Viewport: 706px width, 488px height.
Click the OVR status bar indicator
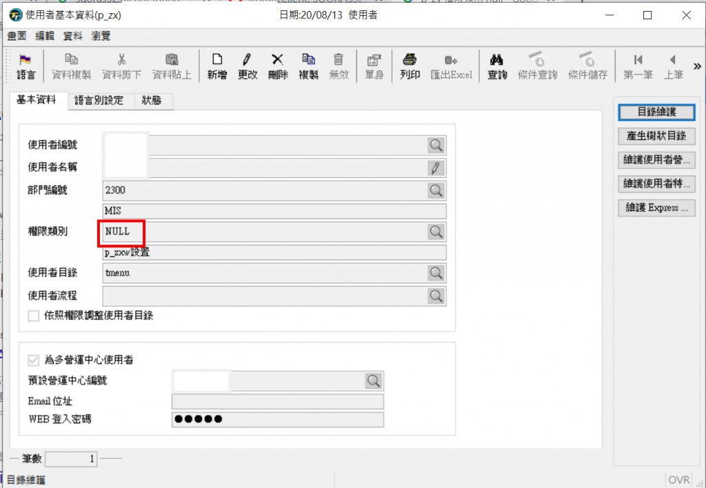[x=678, y=480]
